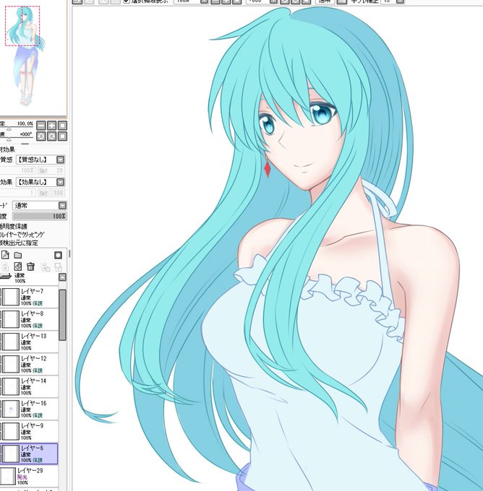Select layer レイヤー13

(29, 342)
